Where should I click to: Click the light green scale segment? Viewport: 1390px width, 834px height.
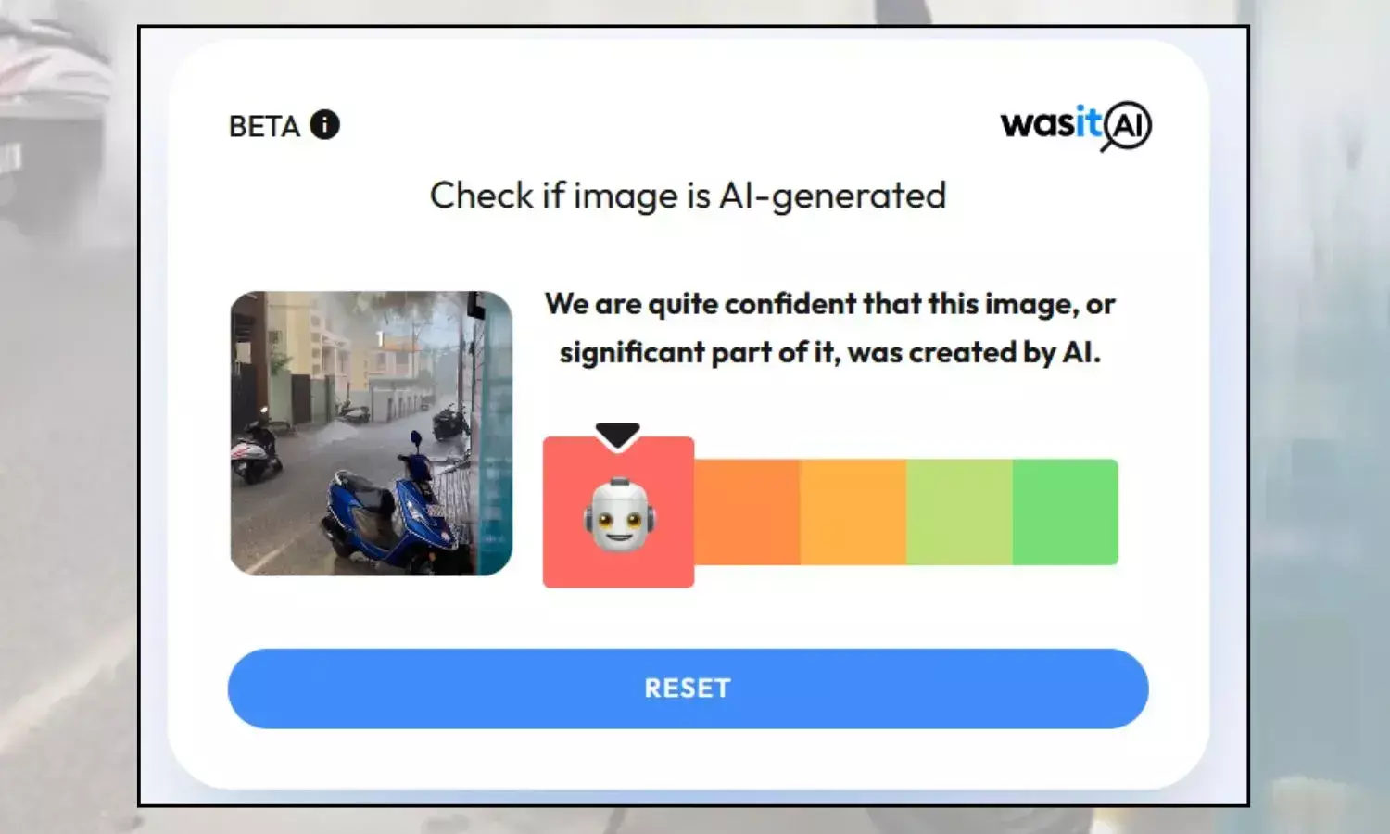tap(959, 512)
